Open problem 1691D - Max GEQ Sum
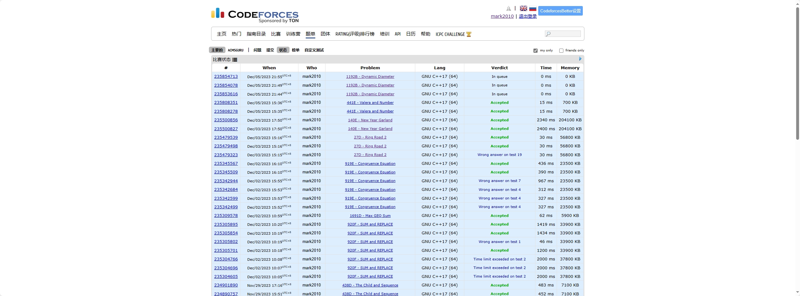The image size is (800, 296). coord(370,216)
